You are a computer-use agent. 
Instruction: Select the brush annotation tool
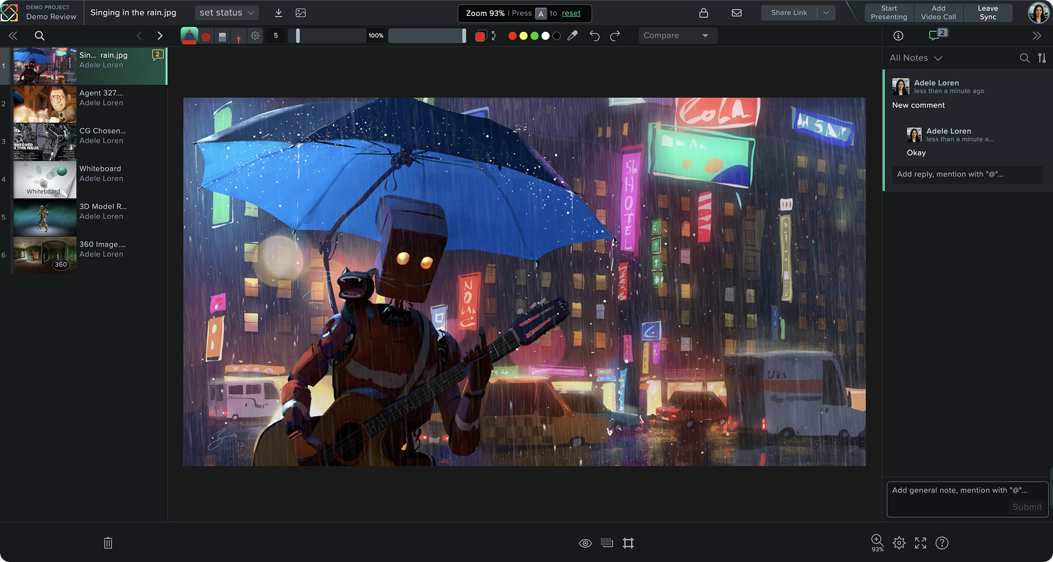190,35
